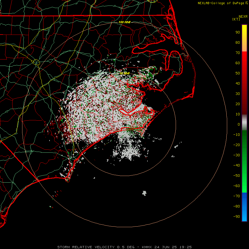Viewport: 249px width, 249px height.
Task: Click the -10 value on the velocity scale
Action: pos(237,135)
